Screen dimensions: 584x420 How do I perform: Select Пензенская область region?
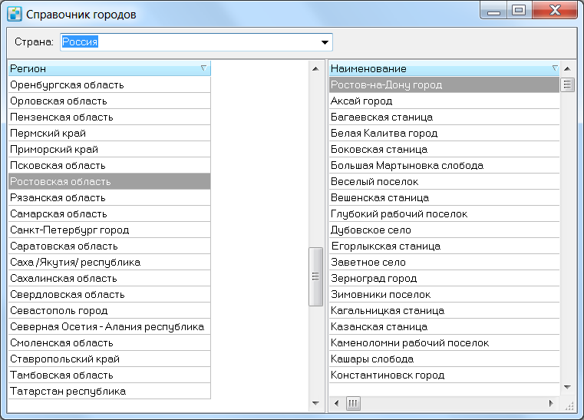(110, 117)
